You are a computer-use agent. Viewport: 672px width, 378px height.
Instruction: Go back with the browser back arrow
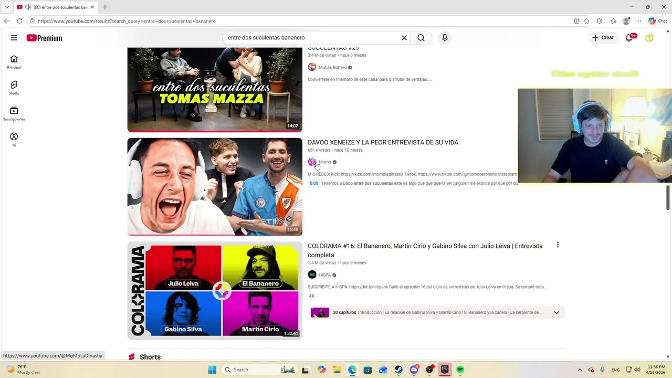[x=7, y=21]
